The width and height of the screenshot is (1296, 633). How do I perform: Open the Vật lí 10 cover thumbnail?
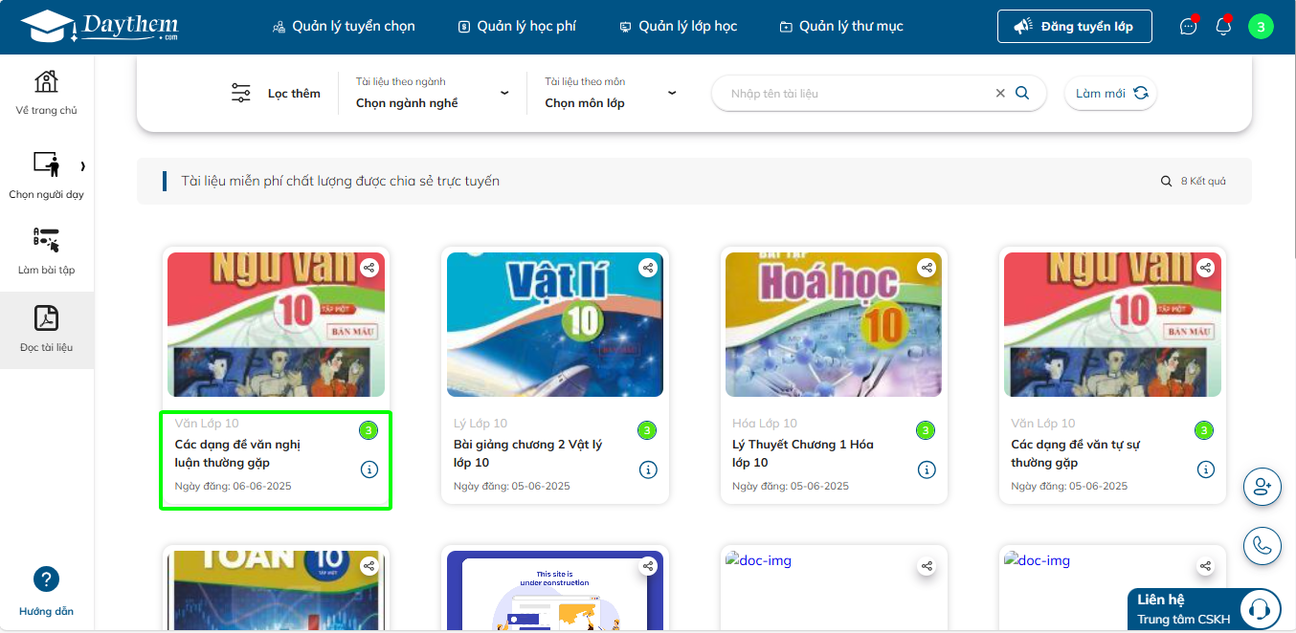[555, 325]
